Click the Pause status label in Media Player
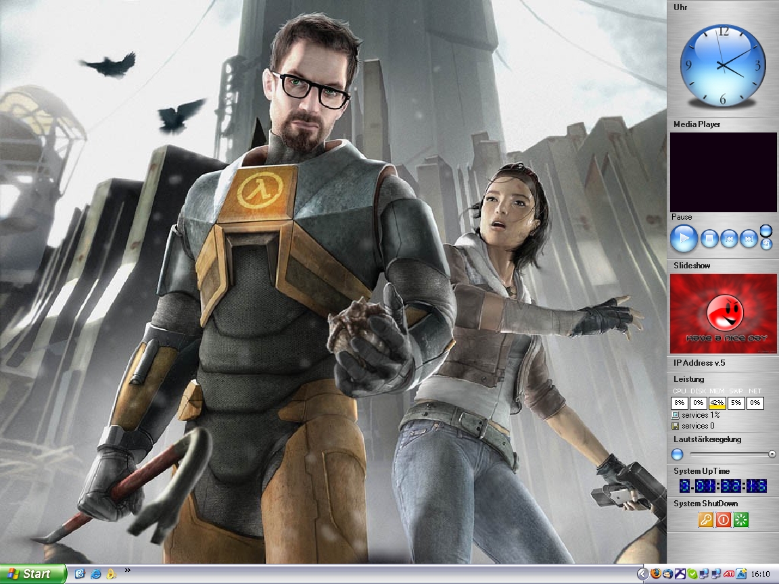Screen dimensions: 779x584 click(x=682, y=217)
